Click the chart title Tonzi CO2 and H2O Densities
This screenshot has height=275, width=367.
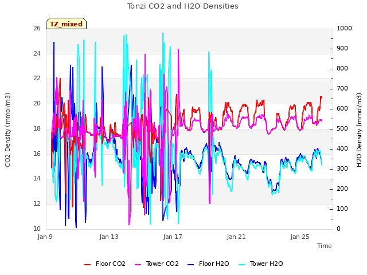(183, 6)
